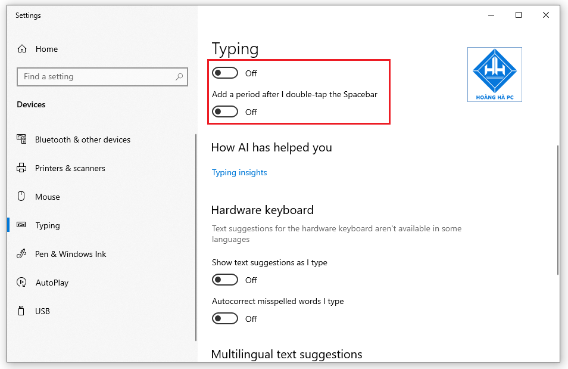Screen dimensions: 568x369
Task: Turn on Autocorrect misspelled words I type
Action: [x=224, y=318]
